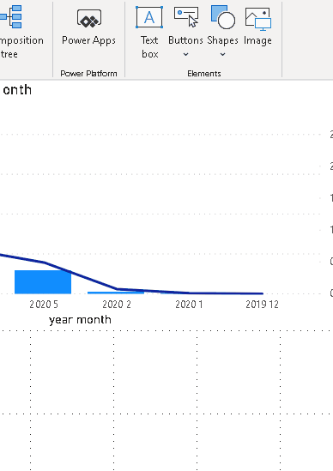Select the thin bar for 2020 2

click(116, 293)
